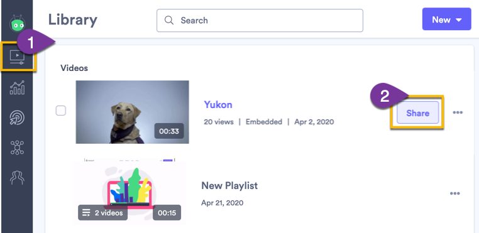
Task: Open the Vidyard robot logo home
Action: coord(17,23)
